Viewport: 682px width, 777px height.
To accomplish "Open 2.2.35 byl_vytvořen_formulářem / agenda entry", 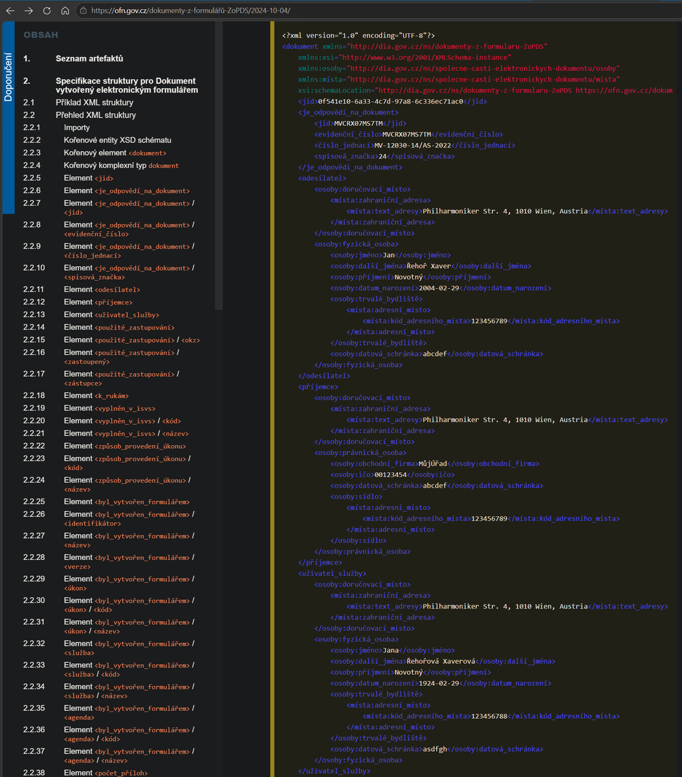I will (x=129, y=713).
